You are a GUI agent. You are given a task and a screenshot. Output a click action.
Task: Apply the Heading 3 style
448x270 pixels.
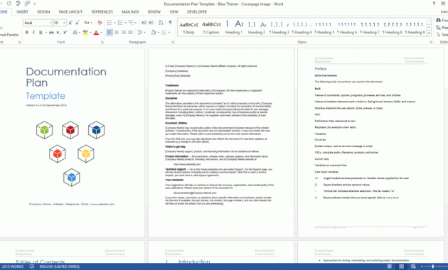coord(279,28)
